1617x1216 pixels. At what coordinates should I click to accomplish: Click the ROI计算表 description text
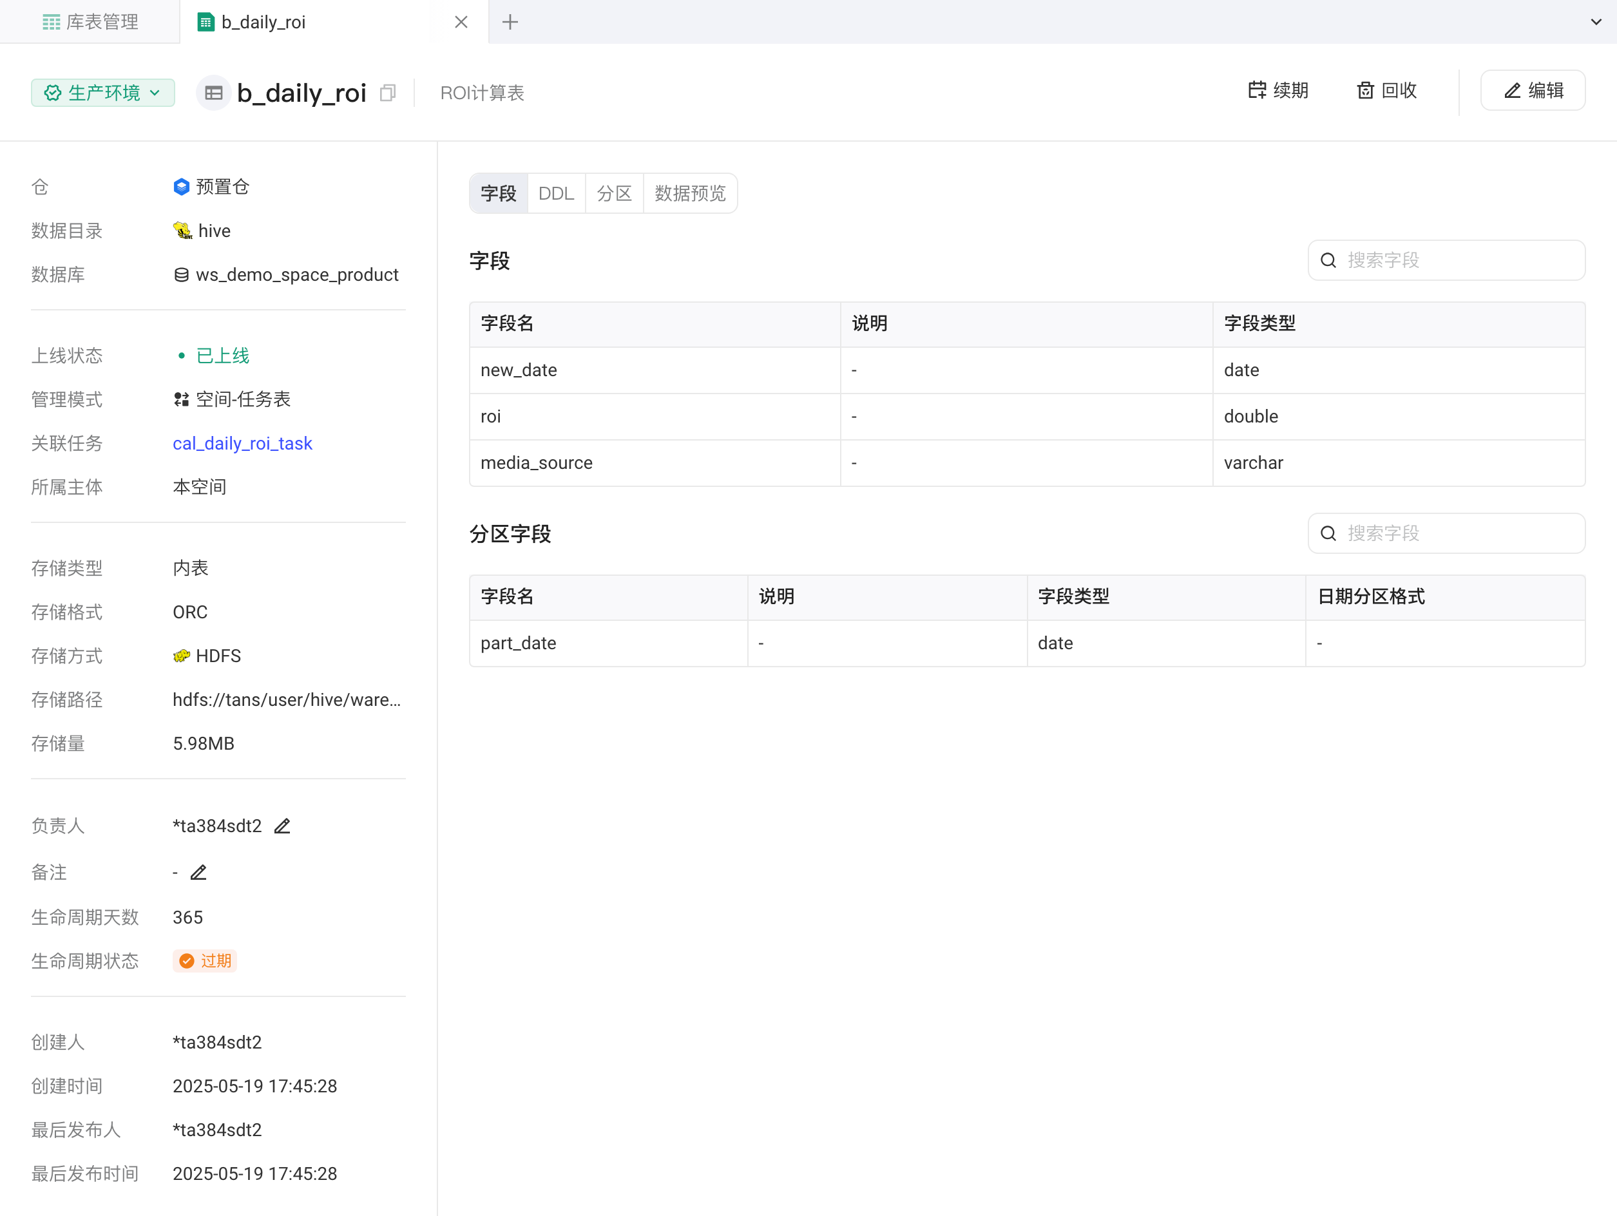[482, 93]
